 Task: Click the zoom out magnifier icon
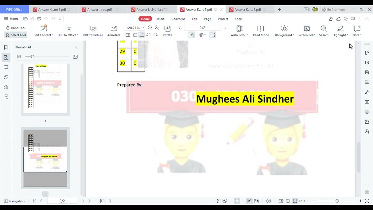(x=150, y=28)
